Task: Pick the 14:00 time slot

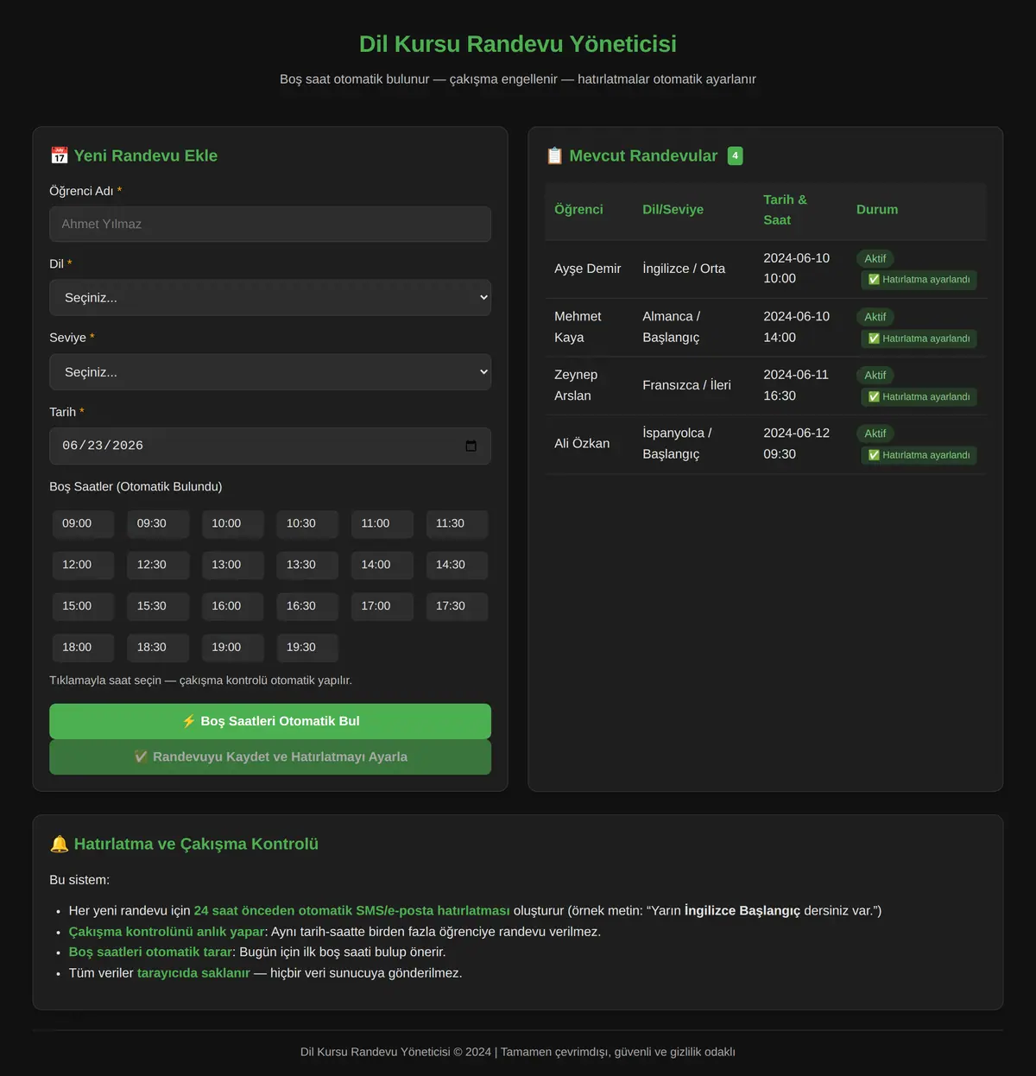Action: tap(382, 565)
